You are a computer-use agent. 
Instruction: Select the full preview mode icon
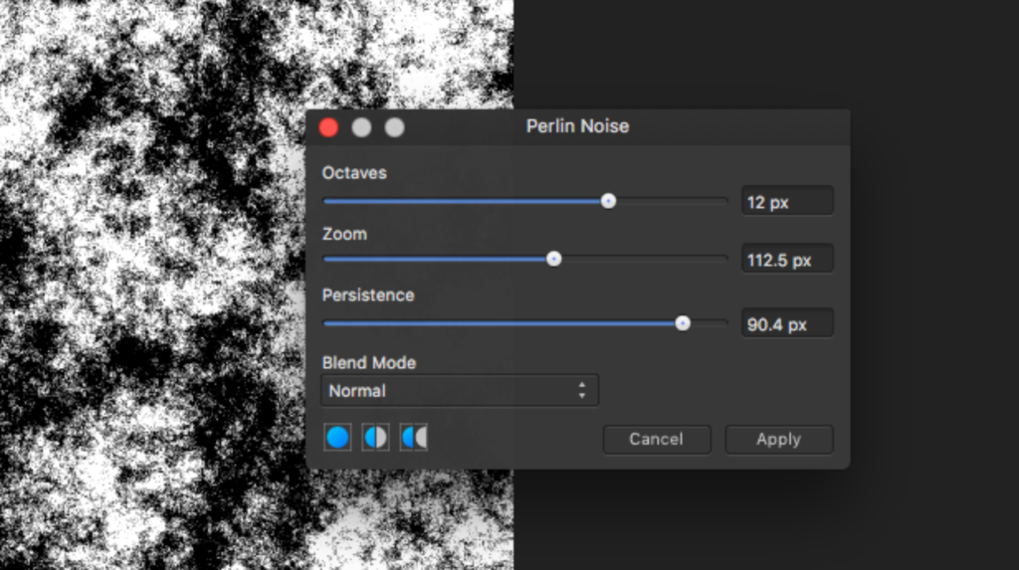click(x=337, y=438)
